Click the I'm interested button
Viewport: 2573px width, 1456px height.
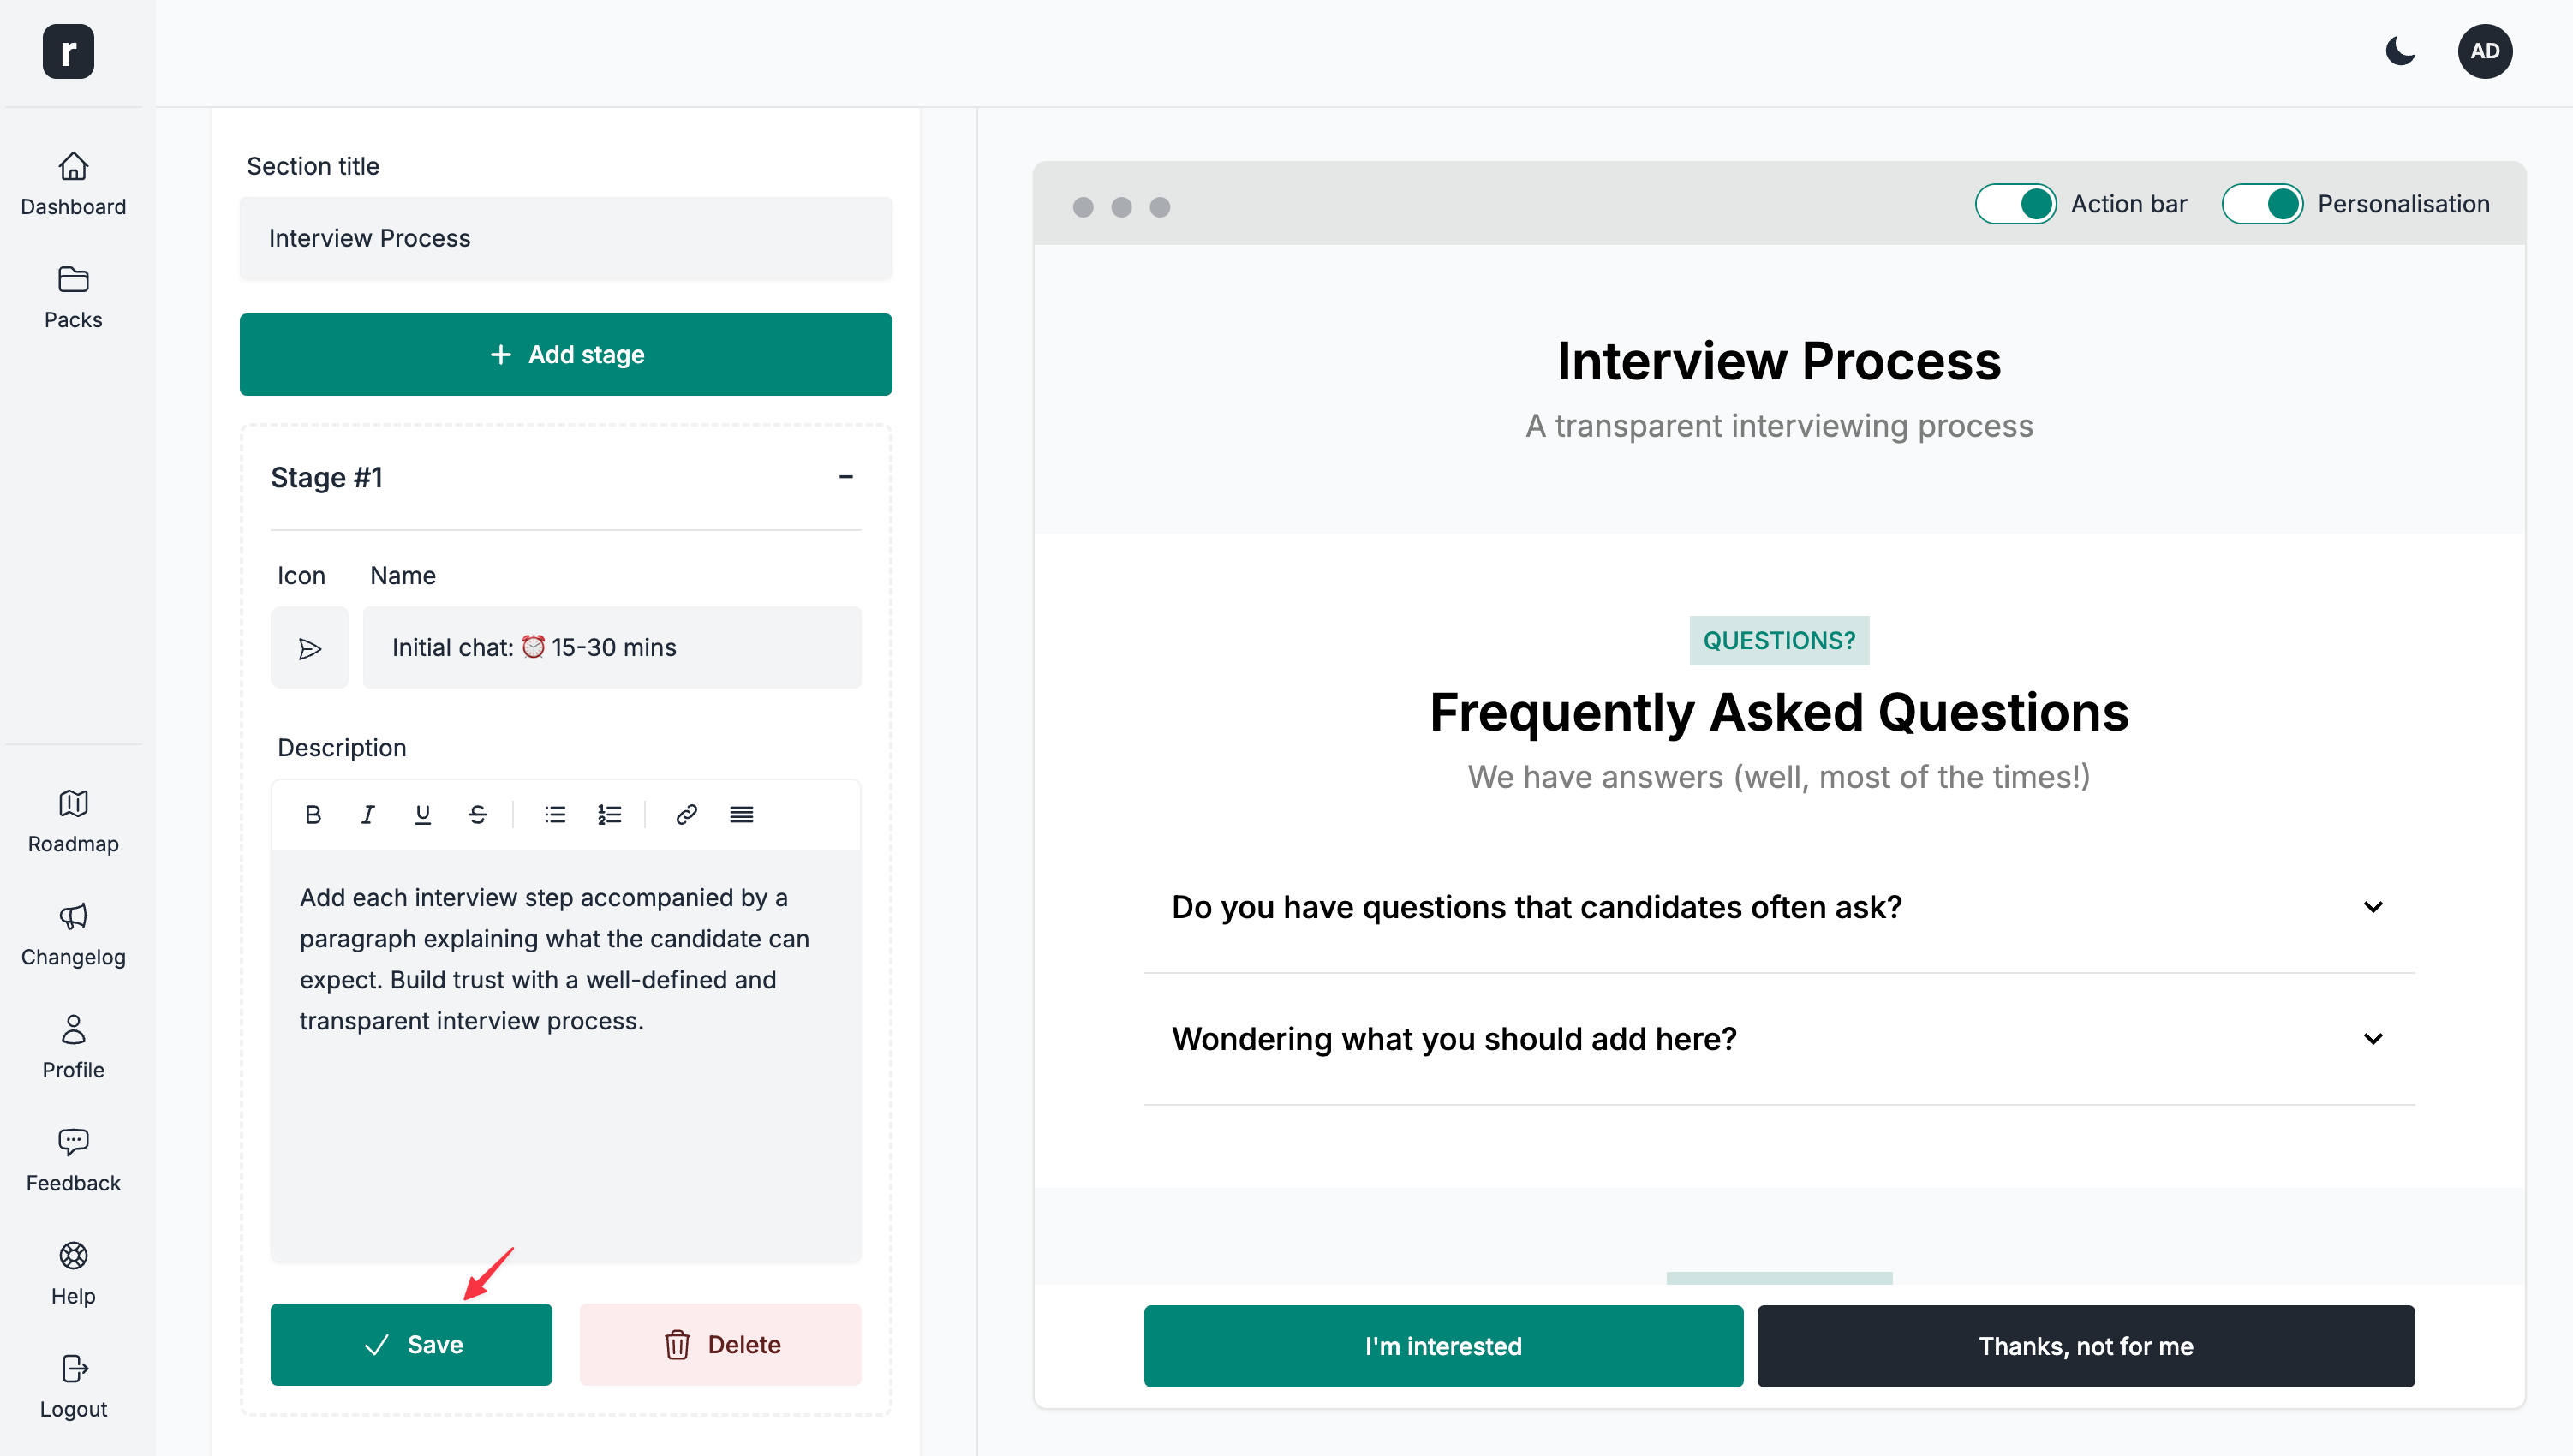click(1442, 1346)
